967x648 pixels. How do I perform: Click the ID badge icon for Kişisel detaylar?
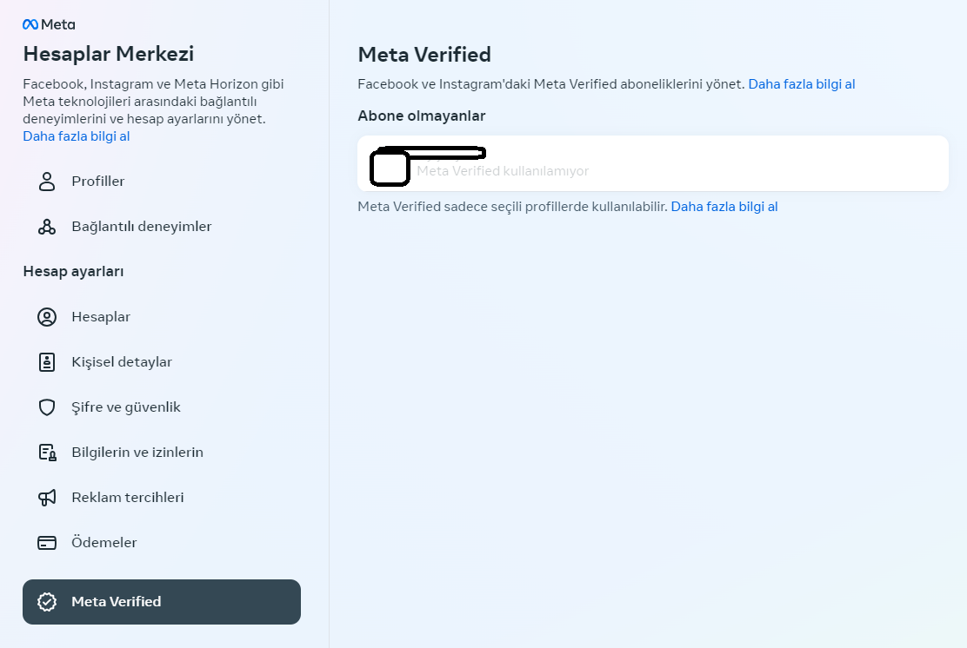click(47, 362)
